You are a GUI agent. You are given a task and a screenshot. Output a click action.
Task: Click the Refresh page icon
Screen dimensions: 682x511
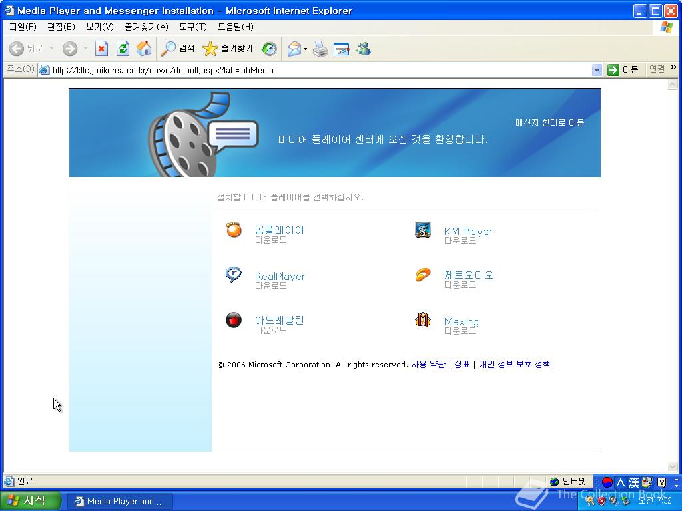click(123, 48)
